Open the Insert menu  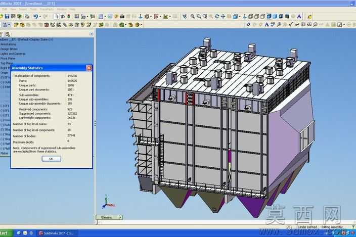tap(23, 9)
